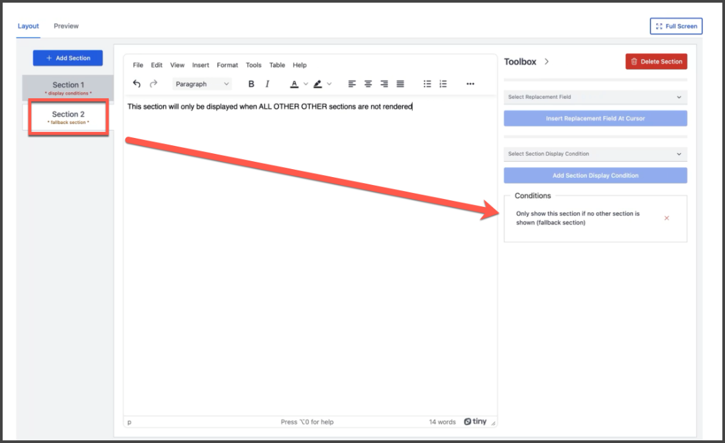Open the Insert menu
The height and width of the screenshot is (443, 725).
200,65
